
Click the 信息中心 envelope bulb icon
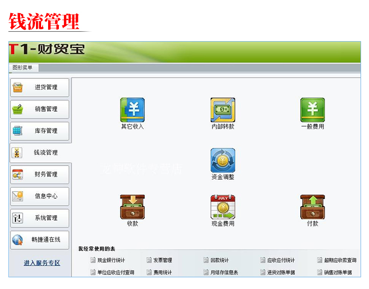pyautogui.click(x=18, y=196)
